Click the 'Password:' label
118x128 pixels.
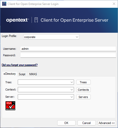tap(9, 55)
